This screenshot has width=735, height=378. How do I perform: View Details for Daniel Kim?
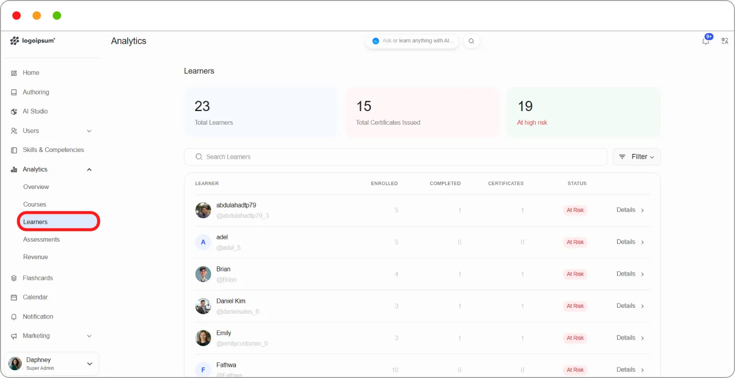(626, 306)
